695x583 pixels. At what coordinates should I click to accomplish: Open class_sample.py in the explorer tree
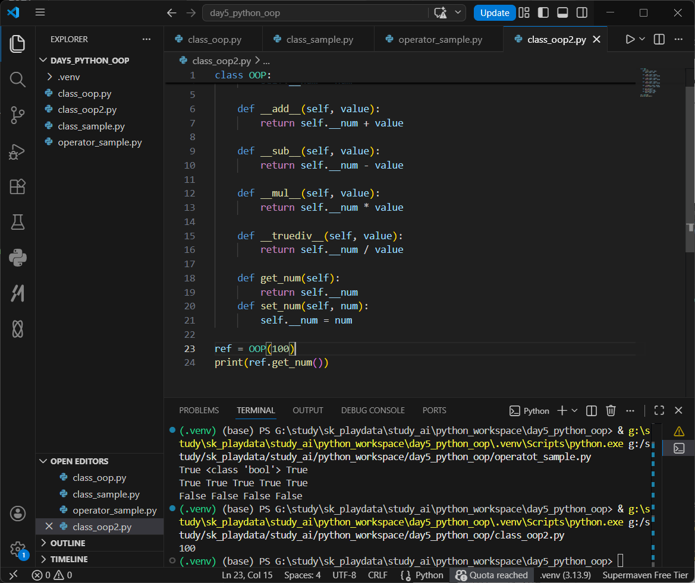tap(100, 126)
